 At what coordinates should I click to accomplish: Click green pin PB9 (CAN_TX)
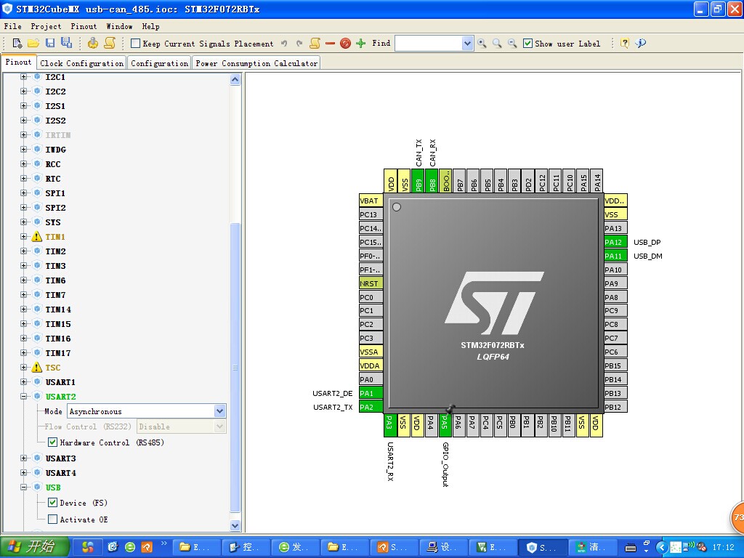pos(418,181)
